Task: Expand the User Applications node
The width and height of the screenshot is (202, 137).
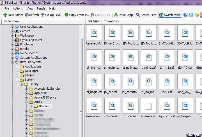Action: point(12,27)
